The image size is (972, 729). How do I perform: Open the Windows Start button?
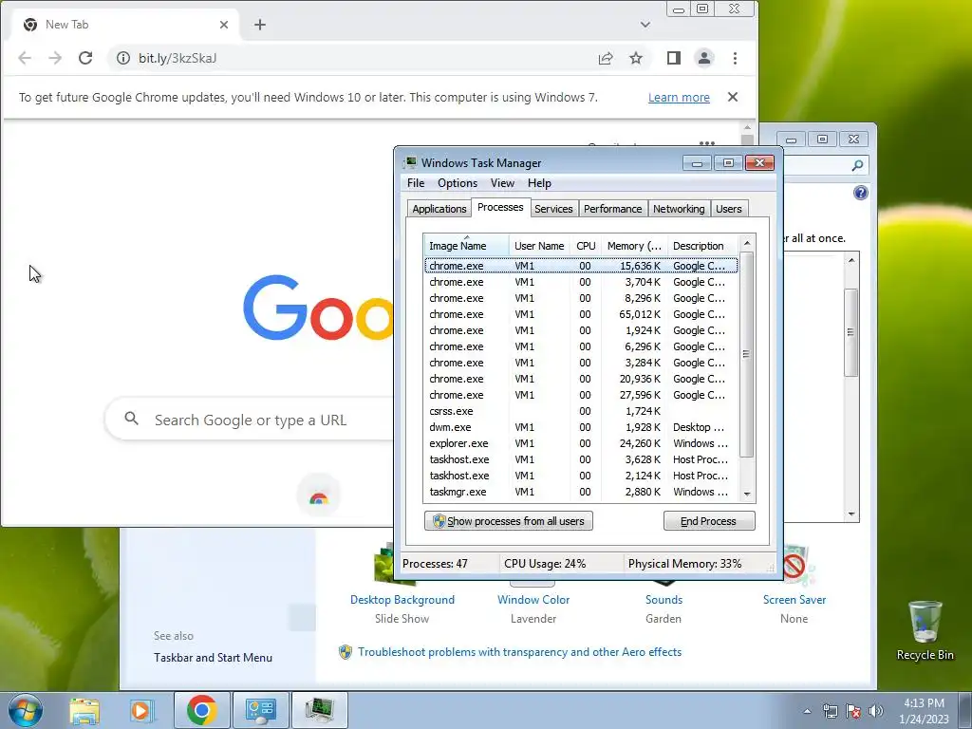pos(24,710)
